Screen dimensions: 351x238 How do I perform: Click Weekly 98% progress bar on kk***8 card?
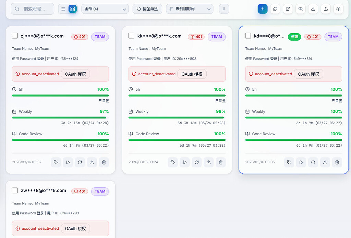coord(177,118)
